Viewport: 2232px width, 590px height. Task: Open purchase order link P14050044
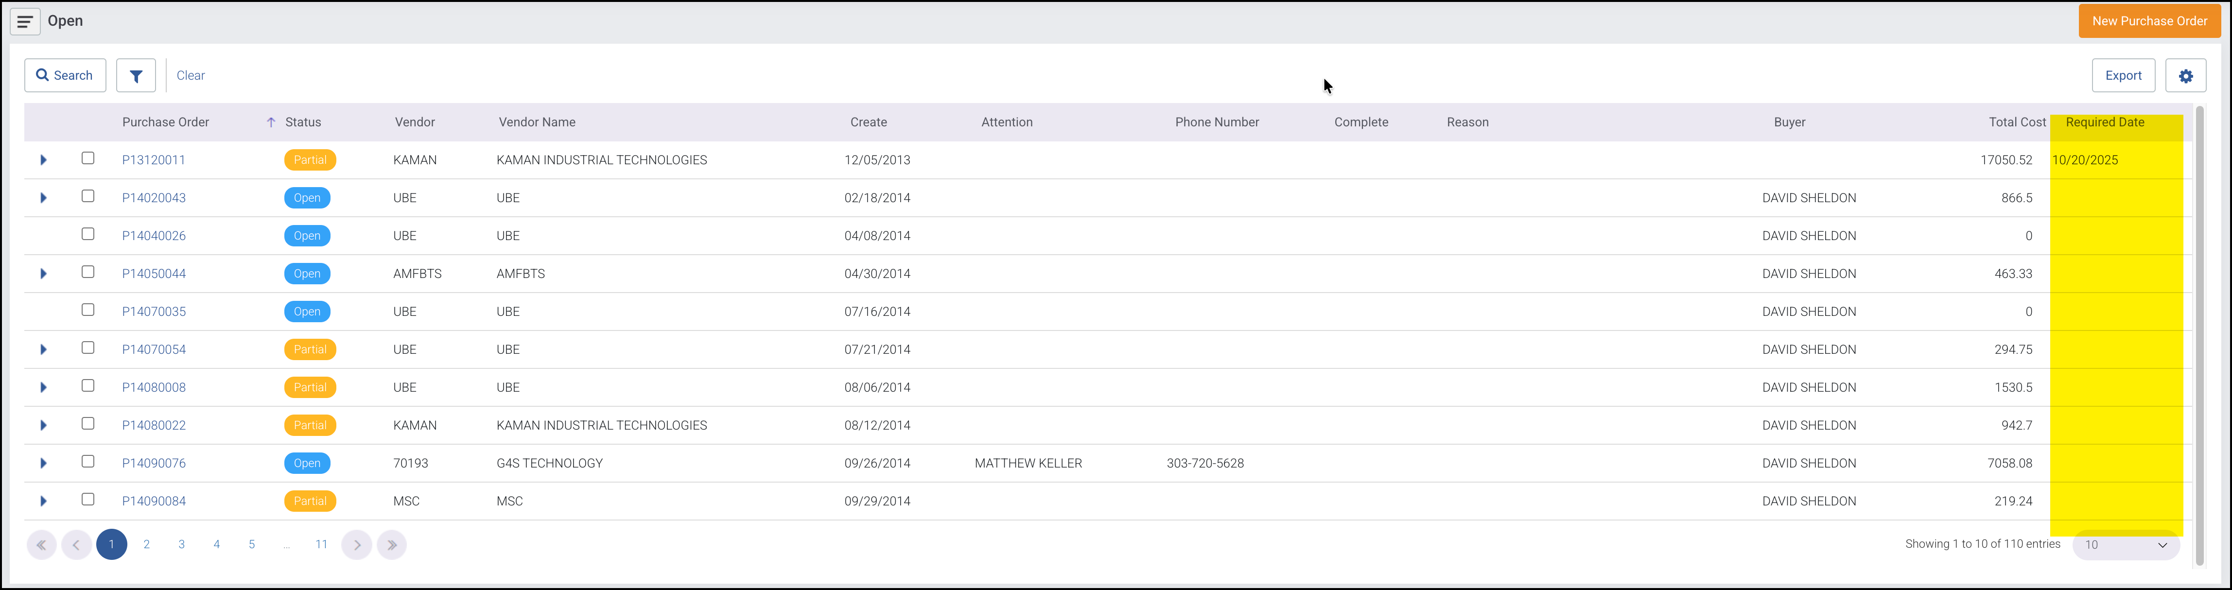[x=154, y=274]
